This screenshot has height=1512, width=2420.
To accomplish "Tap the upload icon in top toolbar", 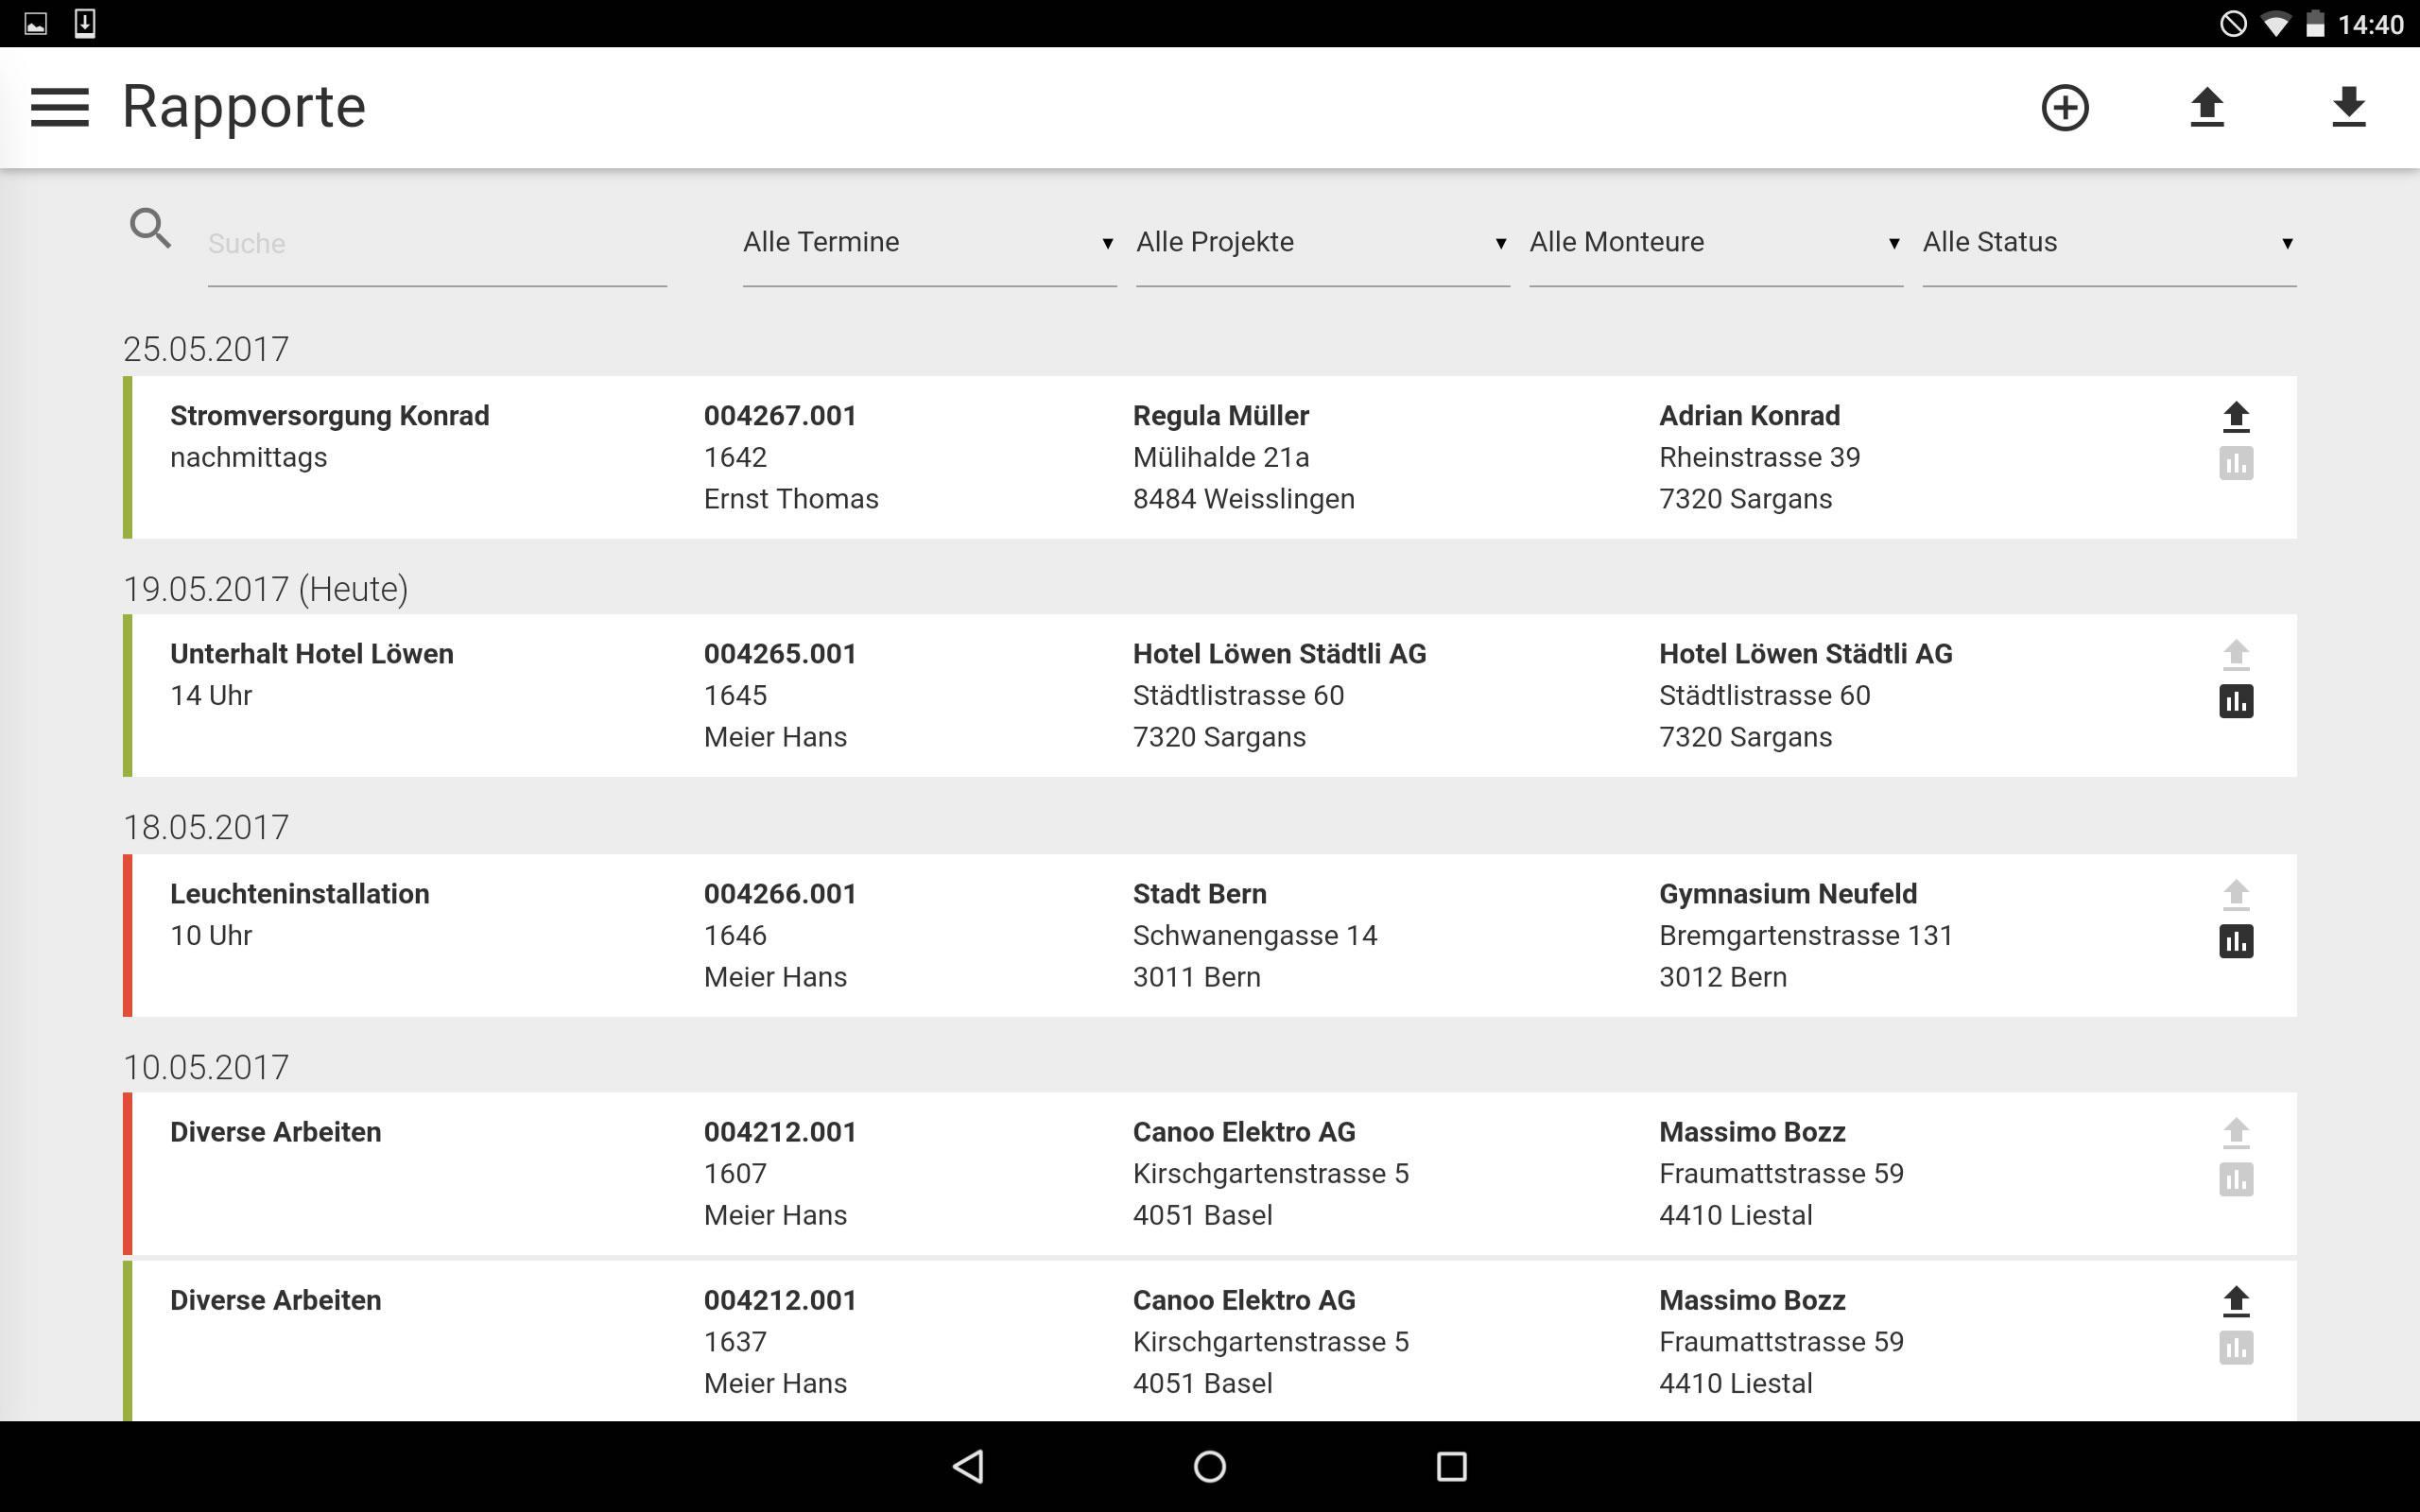I will point(2206,107).
